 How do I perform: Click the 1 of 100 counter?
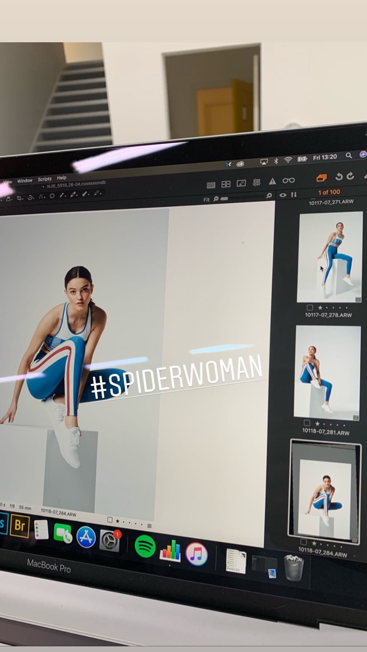click(x=329, y=192)
